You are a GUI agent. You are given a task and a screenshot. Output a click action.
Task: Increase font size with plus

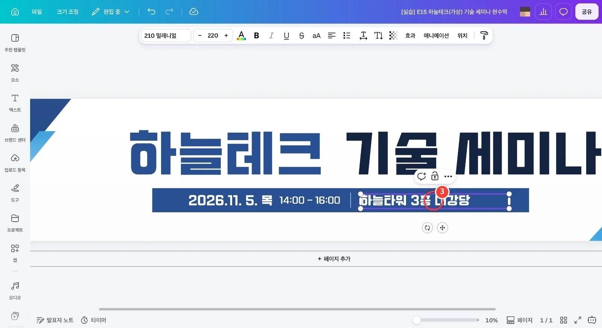[x=226, y=36]
